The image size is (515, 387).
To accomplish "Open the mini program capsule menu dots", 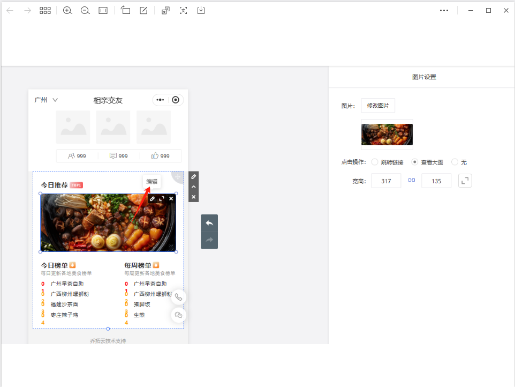I will point(161,100).
